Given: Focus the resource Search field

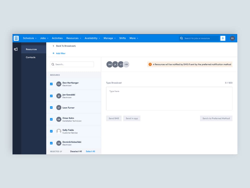Looking at the screenshot, I should (x=72, y=64).
